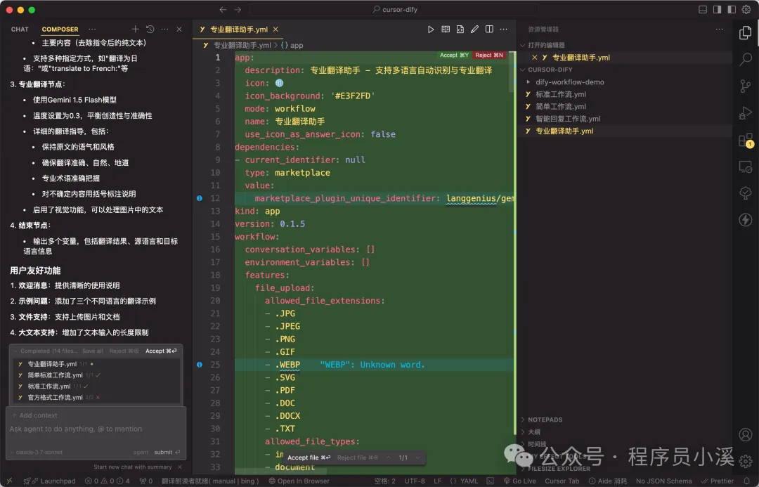Open the pencil edit icon in editor toolbar
The image size is (759, 487).
point(474,29)
